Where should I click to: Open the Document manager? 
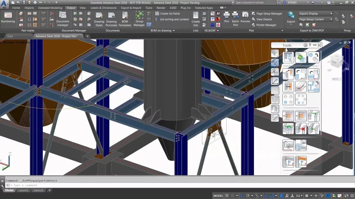point(63,19)
